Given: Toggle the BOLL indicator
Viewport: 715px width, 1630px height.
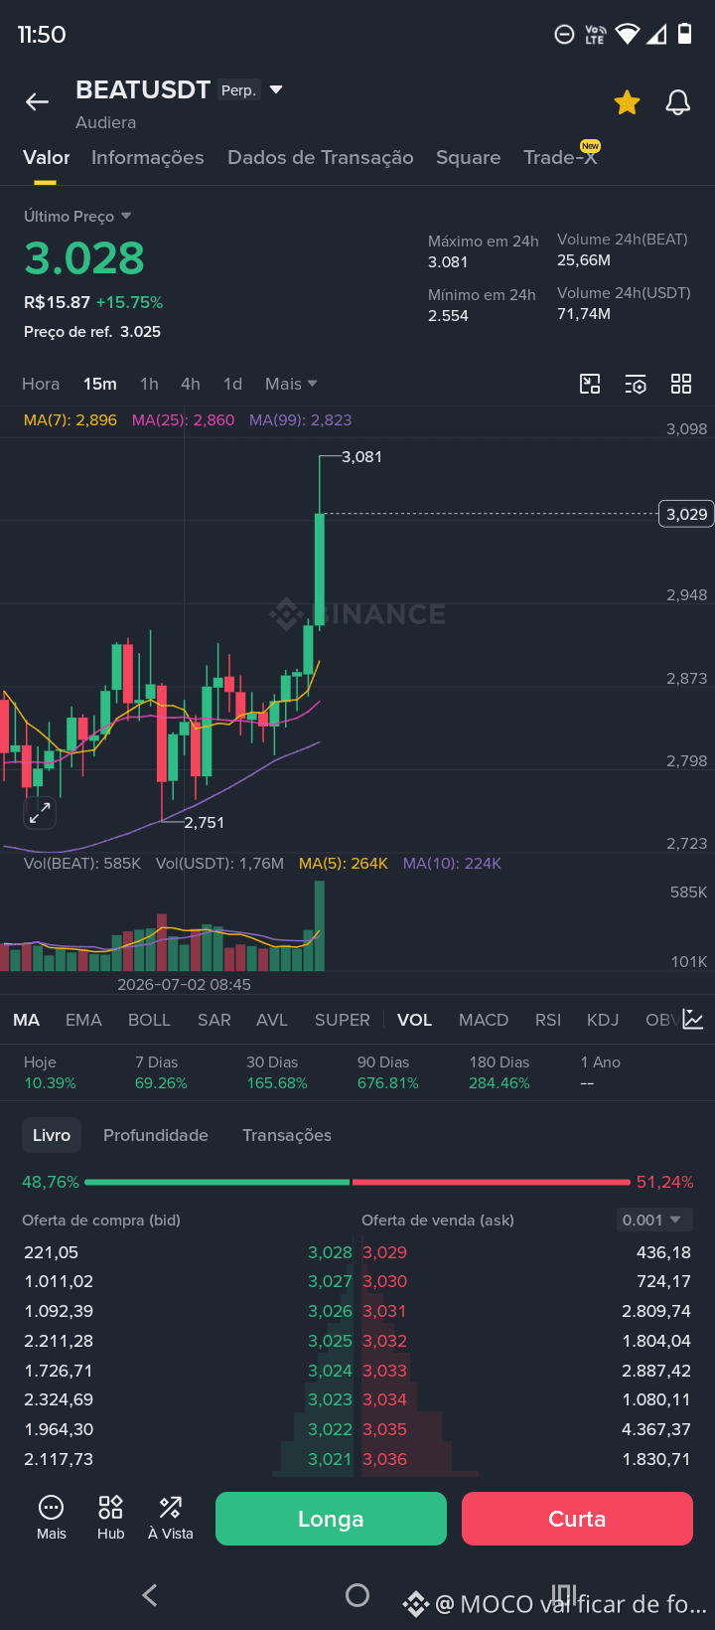Looking at the screenshot, I should point(149,1020).
